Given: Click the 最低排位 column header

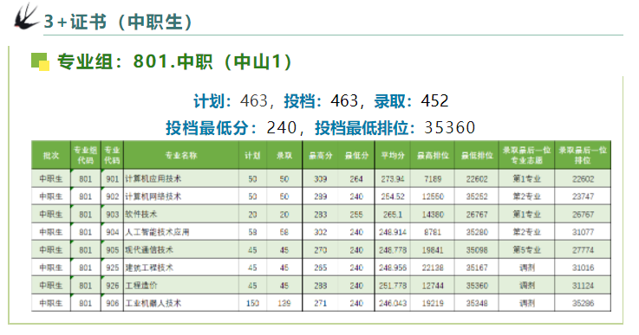Looking at the screenshot, I should pos(477,155).
